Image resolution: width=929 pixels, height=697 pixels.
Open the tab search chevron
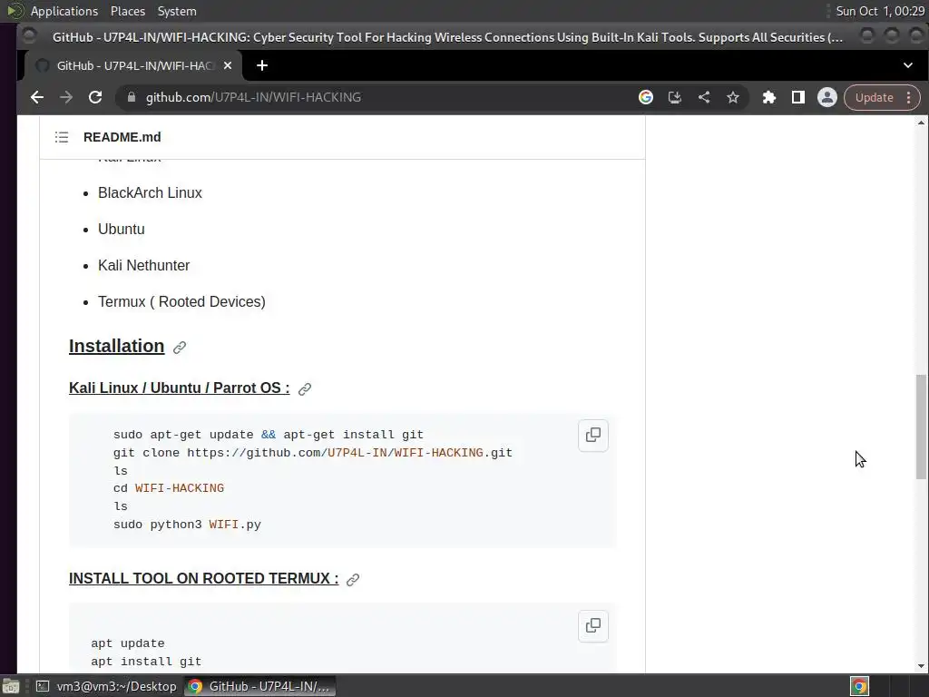click(x=907, y=65)
